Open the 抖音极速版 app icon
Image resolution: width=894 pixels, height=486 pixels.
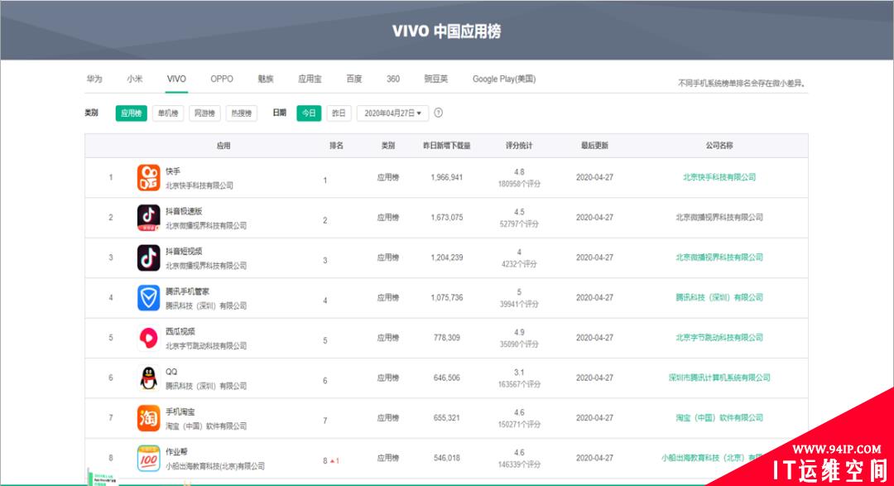tap(149, 217)
